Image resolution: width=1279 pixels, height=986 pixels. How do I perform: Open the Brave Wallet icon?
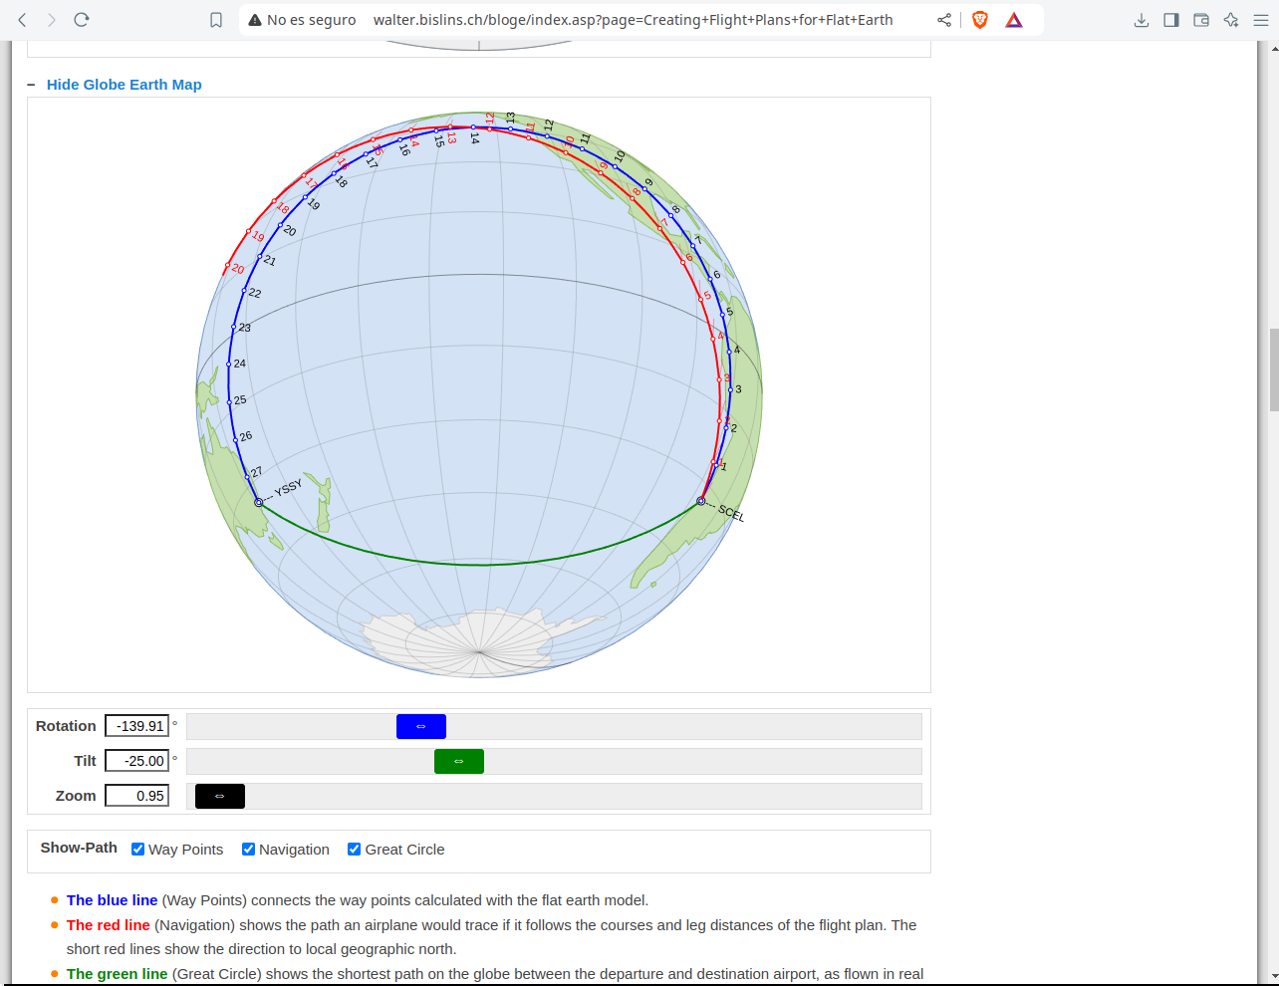[x=1201, y=20]
